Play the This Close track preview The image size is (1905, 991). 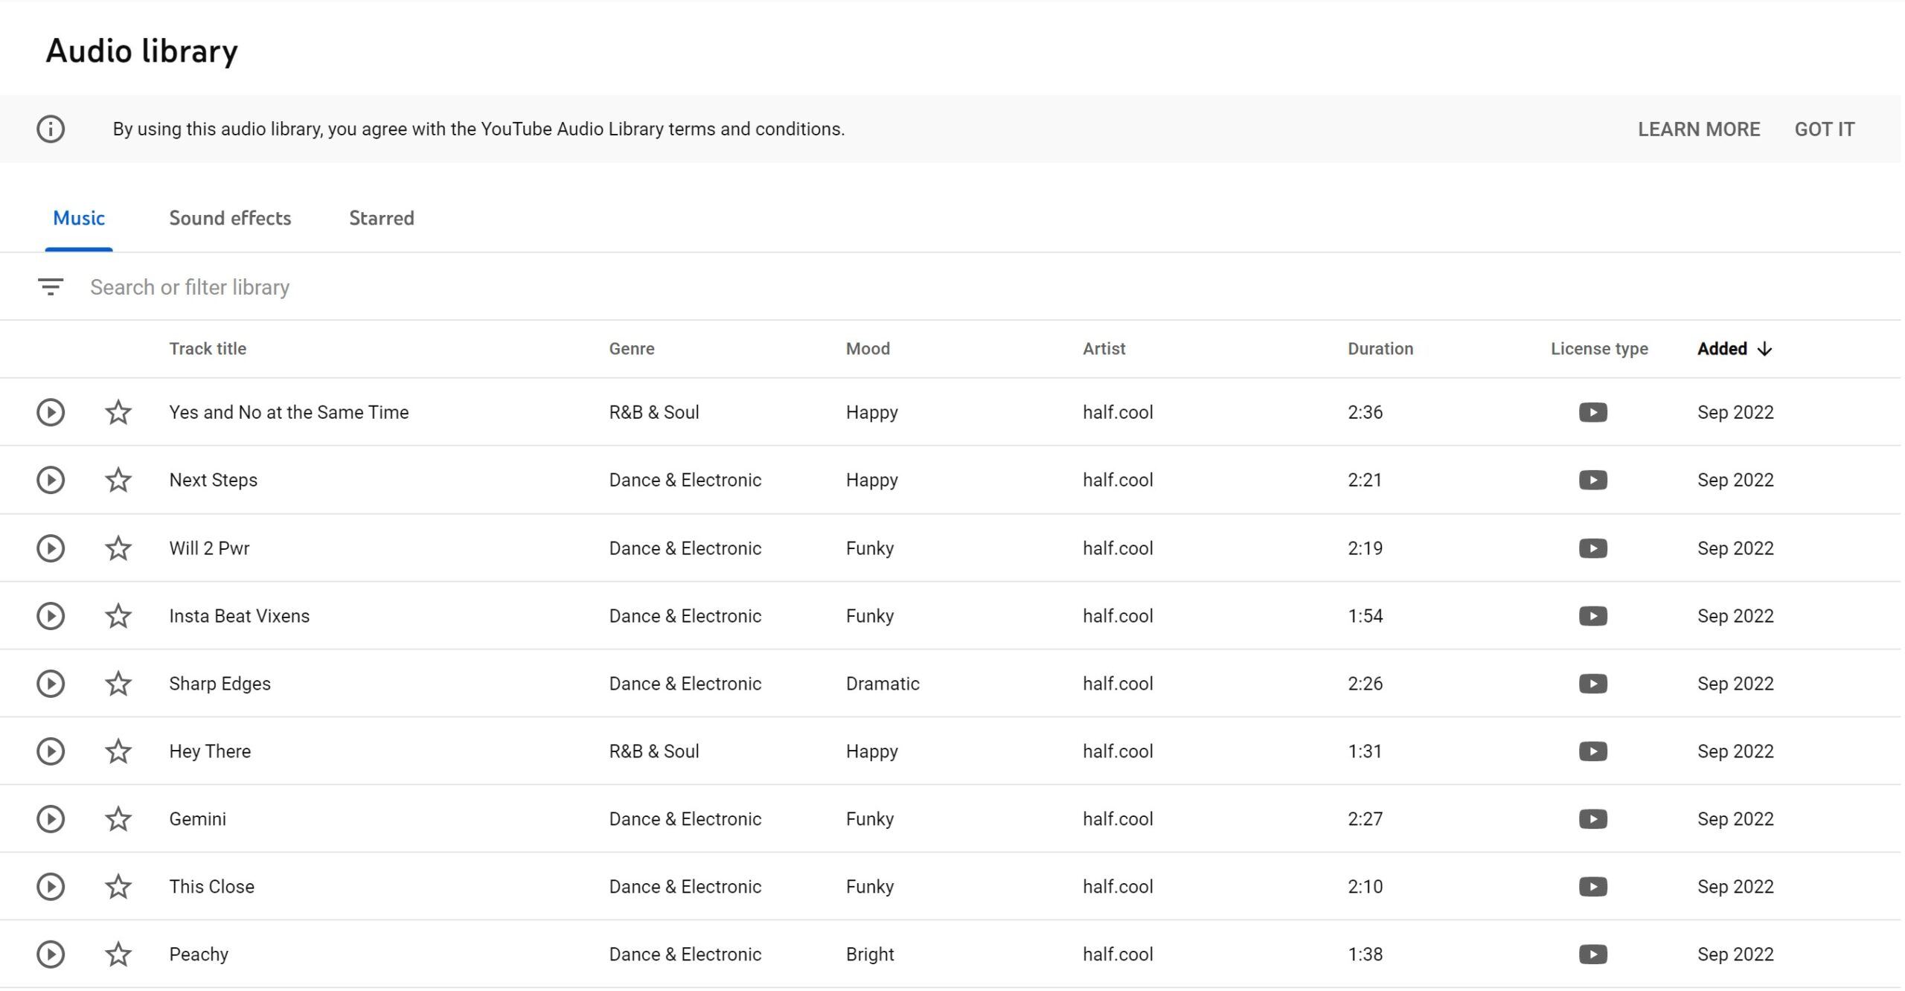pyautogui.click(x=51, y=887)
